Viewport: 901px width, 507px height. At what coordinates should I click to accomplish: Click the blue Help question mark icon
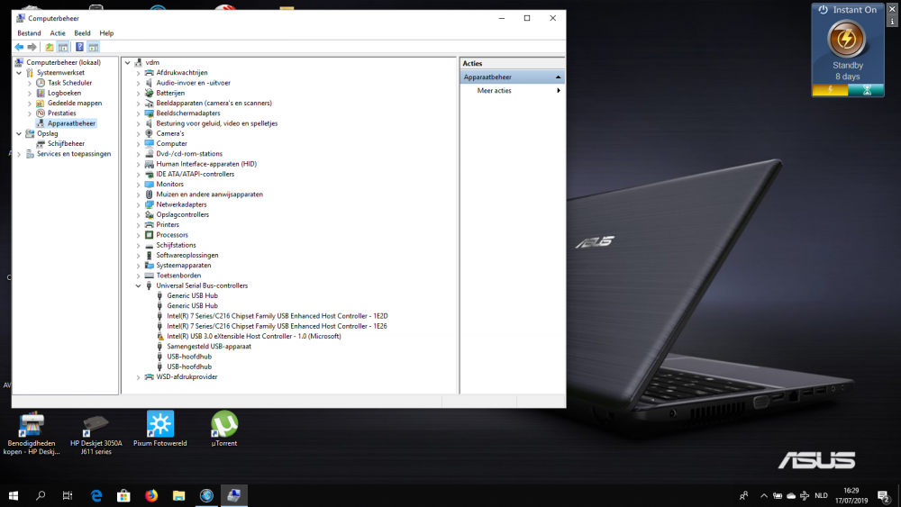[79, 47]
